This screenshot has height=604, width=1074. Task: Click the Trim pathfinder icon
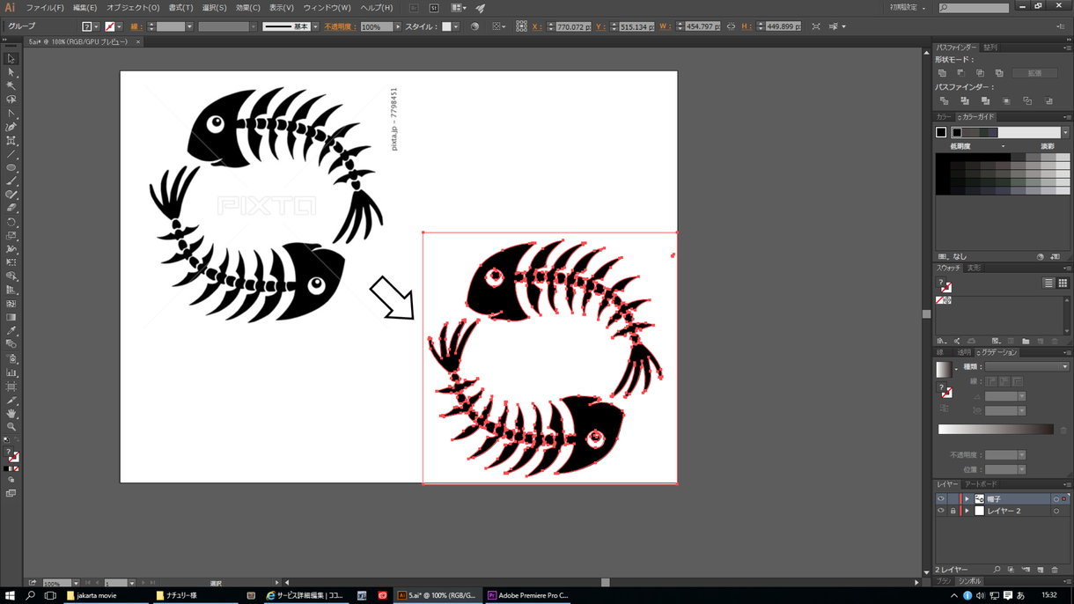pyautogui.click(x=965, y=101)
